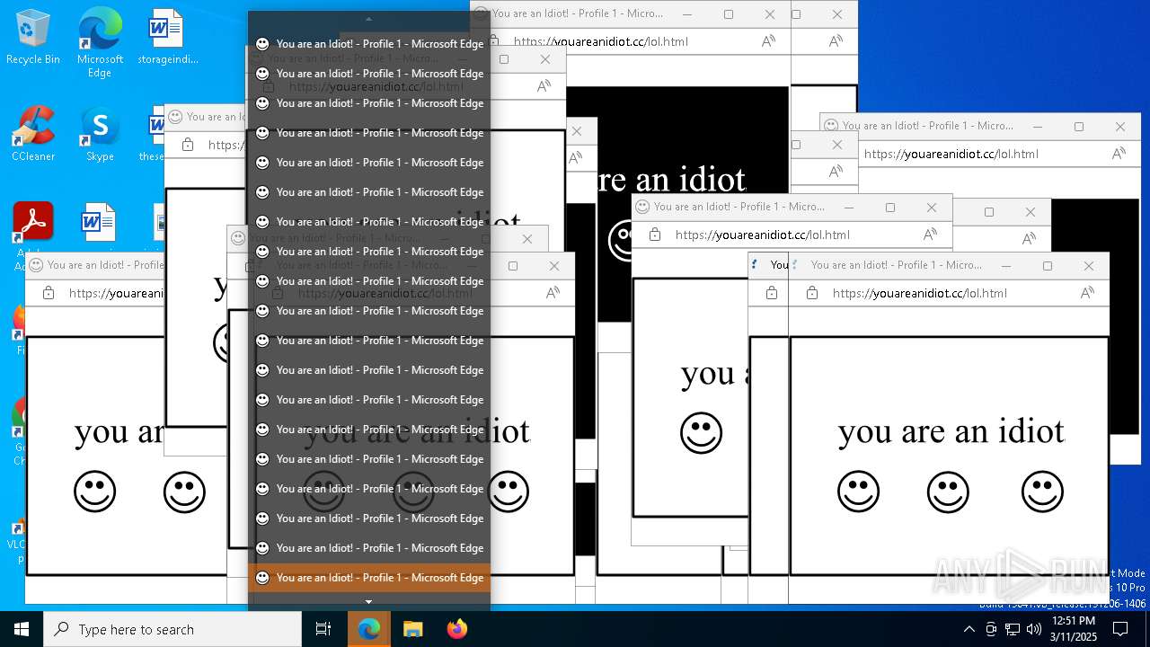Click the single smiley beneath the 'you a' text
Image resolution: width=1150 pixels, height=647 pixels.
click(702, 433)
